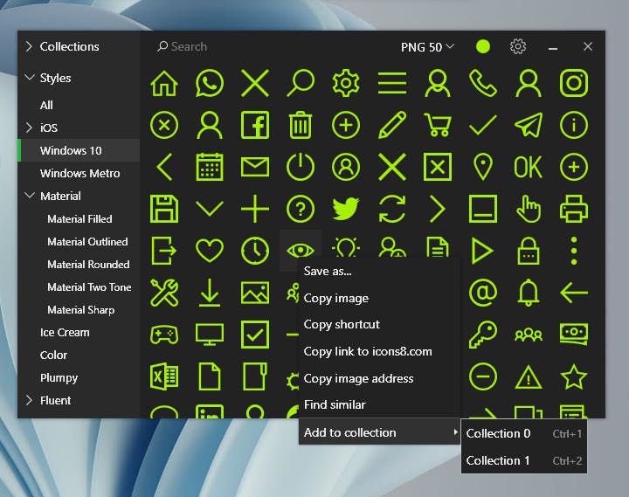Pick the shopping cart icon
Image resolution: width=629 pixels, height=497 pixels.
(x=438, y=125)
